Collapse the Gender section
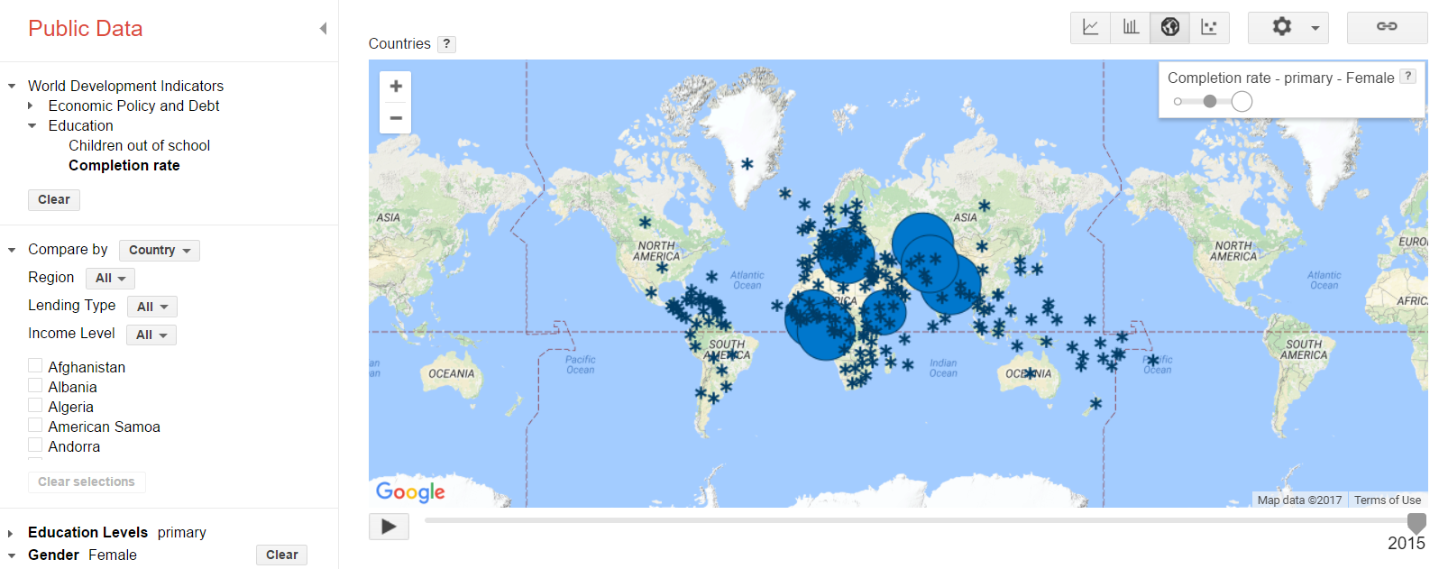This screenshot has width=1439, height=569. (x=12, y=555)
